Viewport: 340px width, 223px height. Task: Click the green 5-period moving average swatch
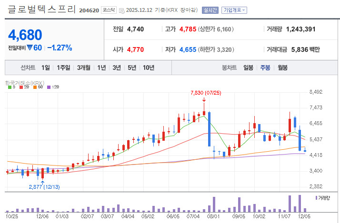(x=10, y=87)
